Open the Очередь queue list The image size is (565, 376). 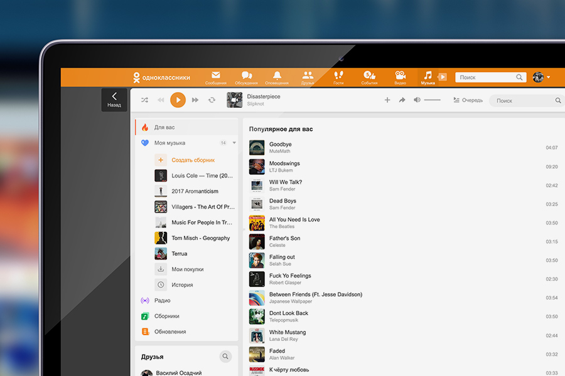468,100
